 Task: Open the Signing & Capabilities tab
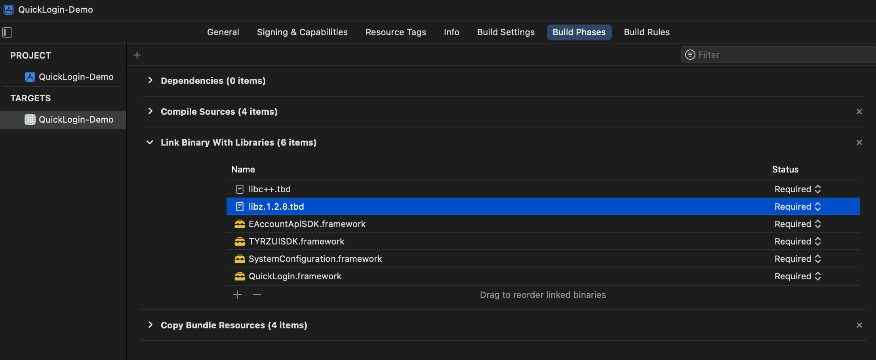tap(302, 32)
